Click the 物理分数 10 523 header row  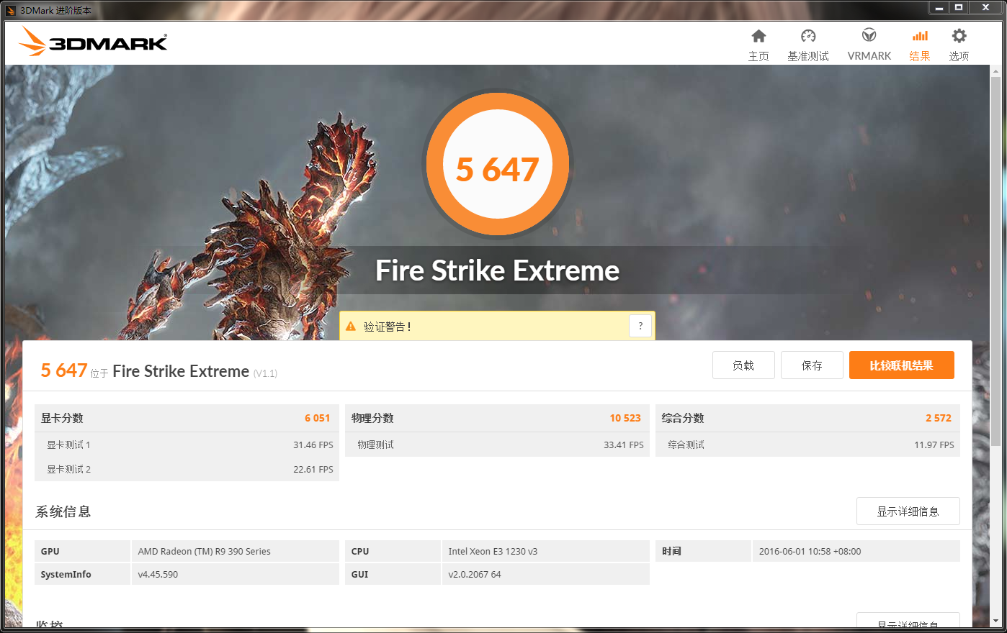[497, 418]
